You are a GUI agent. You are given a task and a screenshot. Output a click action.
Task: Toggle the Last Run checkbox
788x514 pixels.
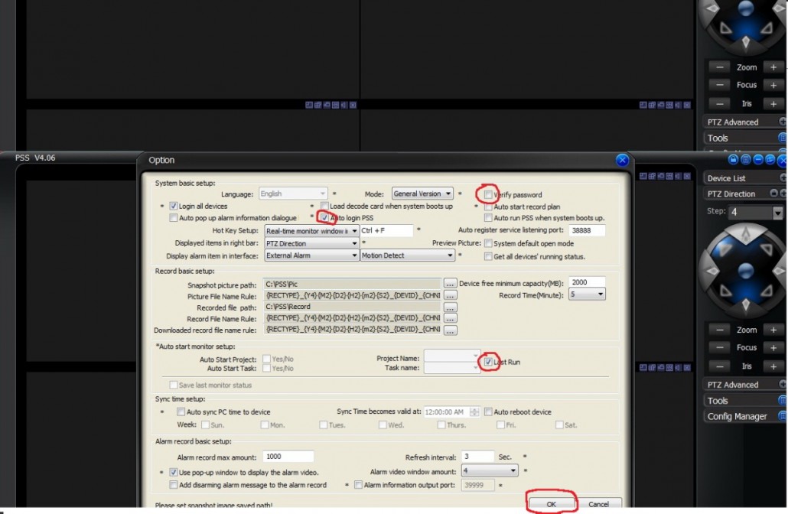pyautogui.click(x=488, y=362)
